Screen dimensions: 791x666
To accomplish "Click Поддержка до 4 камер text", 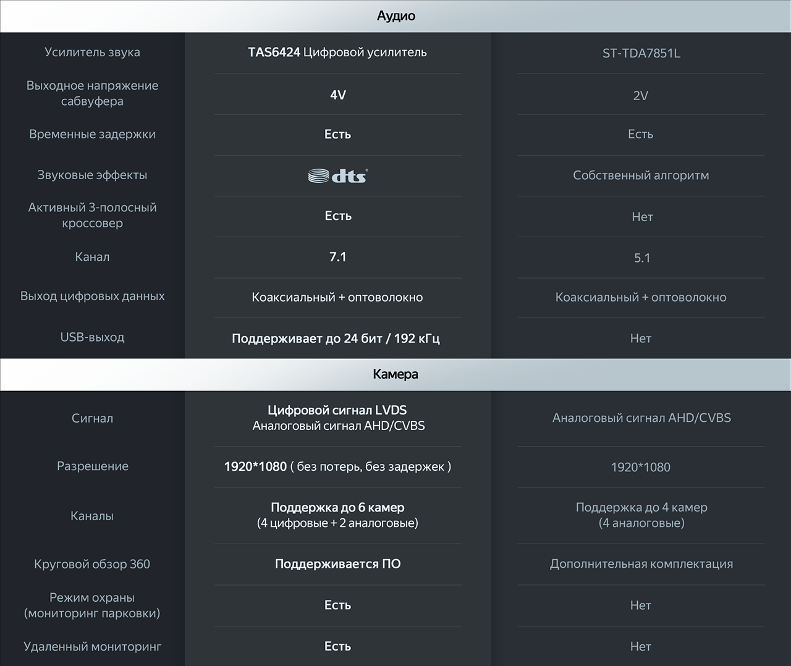I will click(641, 507).
